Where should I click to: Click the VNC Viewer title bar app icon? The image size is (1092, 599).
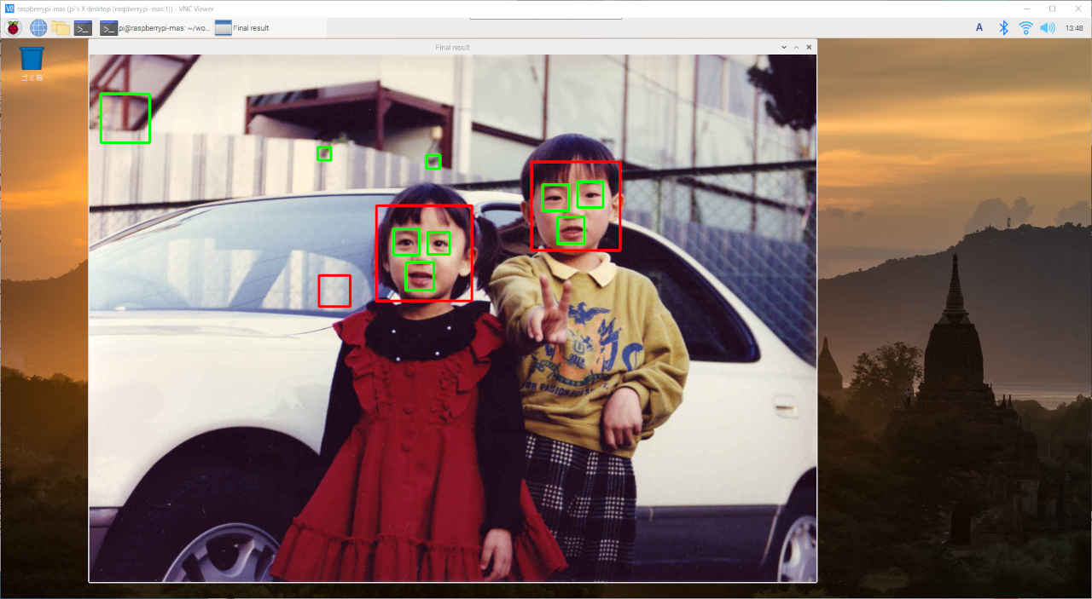pyautogui.click(x=9, y=9)
